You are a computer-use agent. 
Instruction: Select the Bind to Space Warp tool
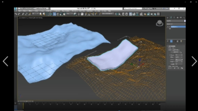tap(30, 14)
